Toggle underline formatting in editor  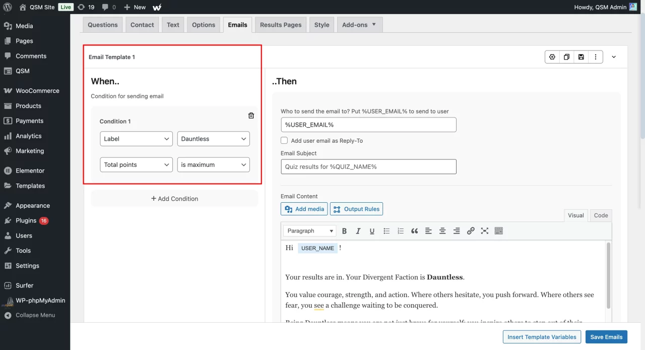pyautogui.click(x=372, y=231)
